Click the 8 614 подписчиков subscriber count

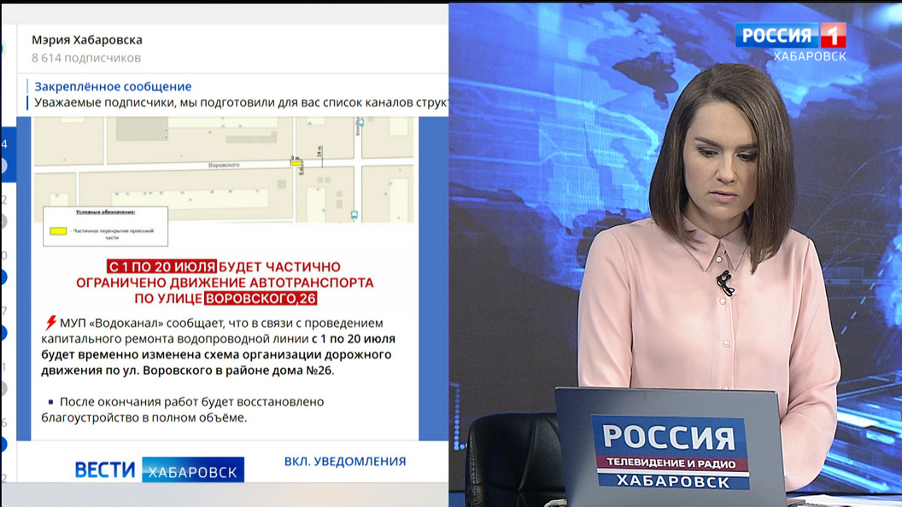86,58
